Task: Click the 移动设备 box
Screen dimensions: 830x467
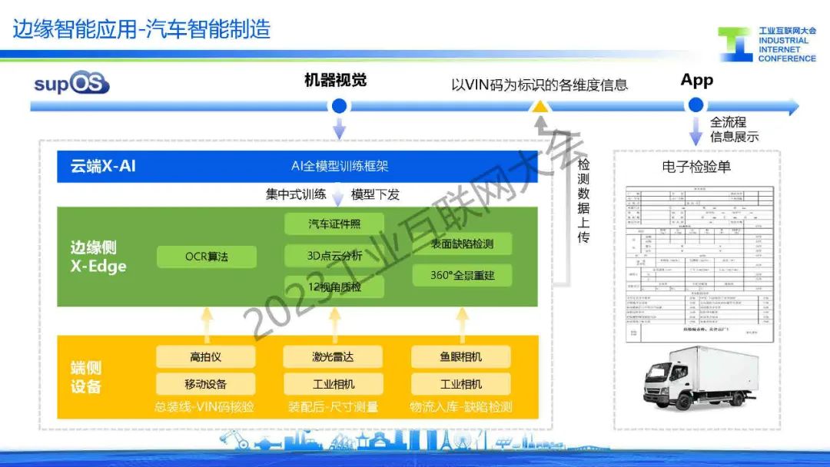Action: click(206, 384)
